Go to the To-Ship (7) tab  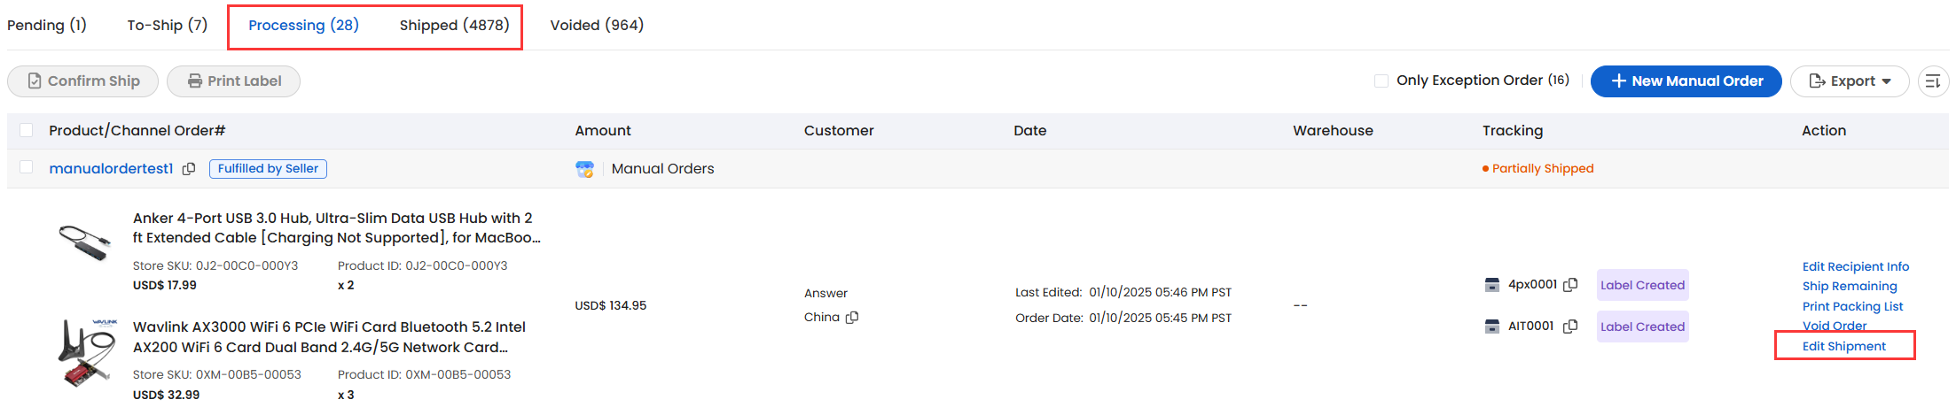pyautogui.click(x=168, y=25)
